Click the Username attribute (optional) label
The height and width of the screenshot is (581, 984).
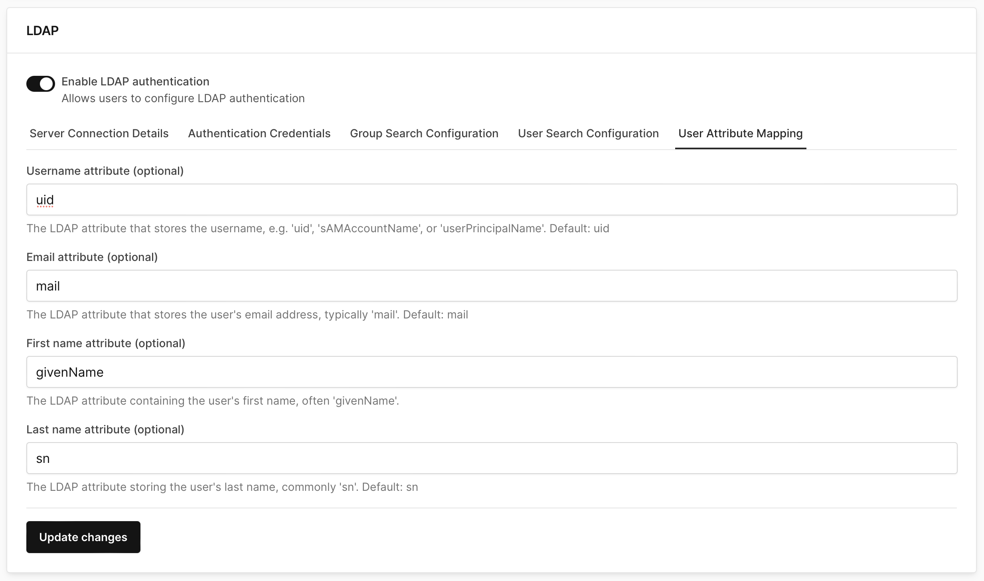[x=105, y=171]
